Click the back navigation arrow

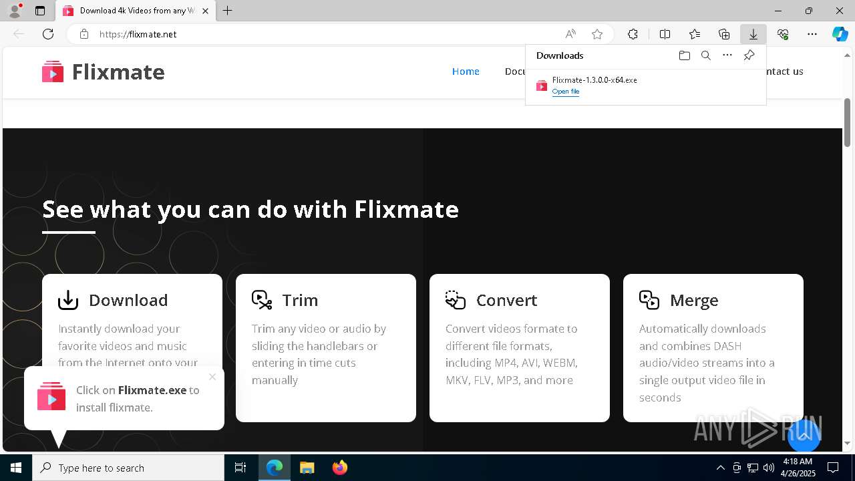[x=19, y=34]
